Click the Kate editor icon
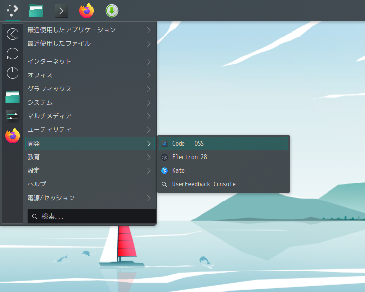The image size is (365, 292). (x=164, y=171)
